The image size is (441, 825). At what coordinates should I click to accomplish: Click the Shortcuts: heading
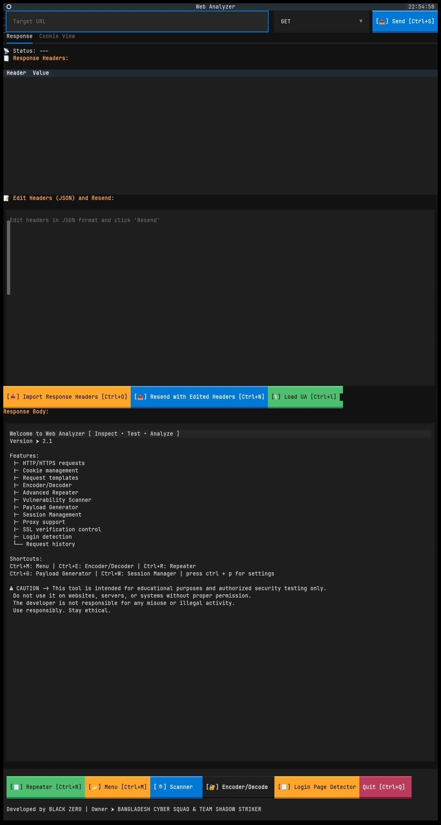click(26, 559)
